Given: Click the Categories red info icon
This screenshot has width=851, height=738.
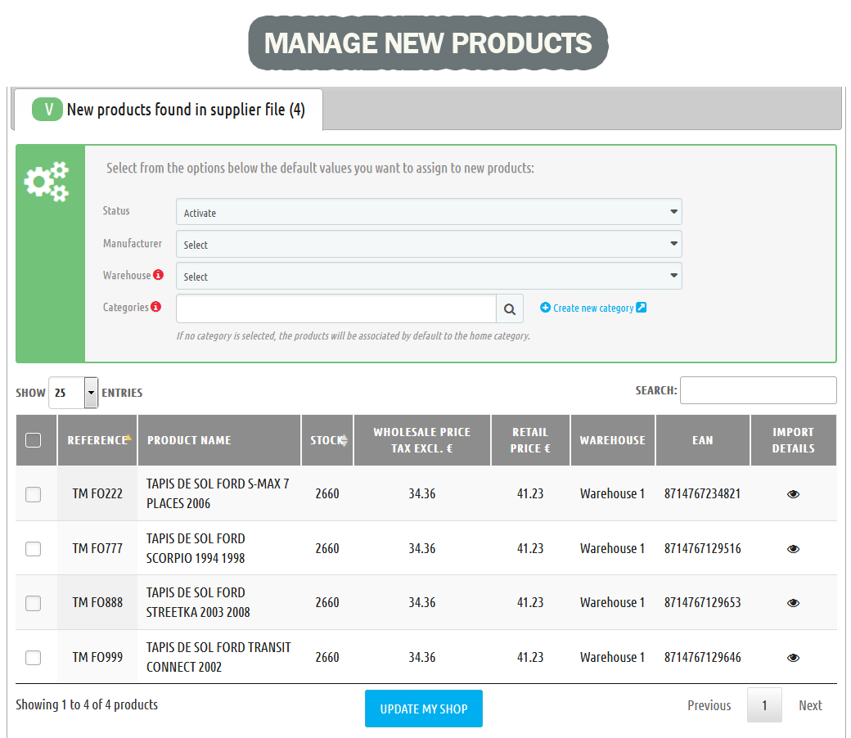Looking at the screenshot, I should click(156, 308).
